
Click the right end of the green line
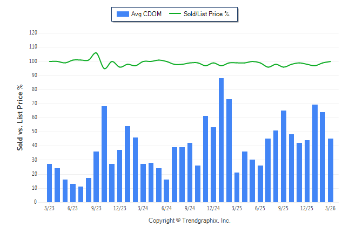point(331,61)
